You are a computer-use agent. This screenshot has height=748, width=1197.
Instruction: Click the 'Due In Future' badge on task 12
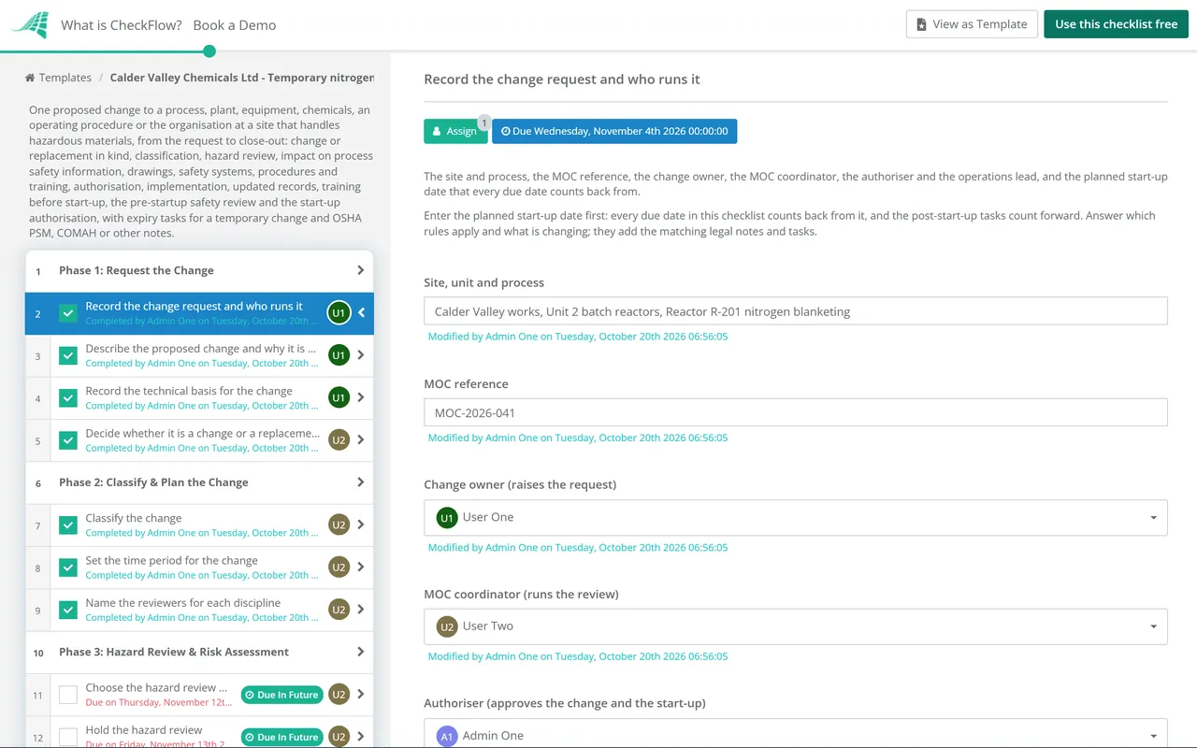point(281,737)
